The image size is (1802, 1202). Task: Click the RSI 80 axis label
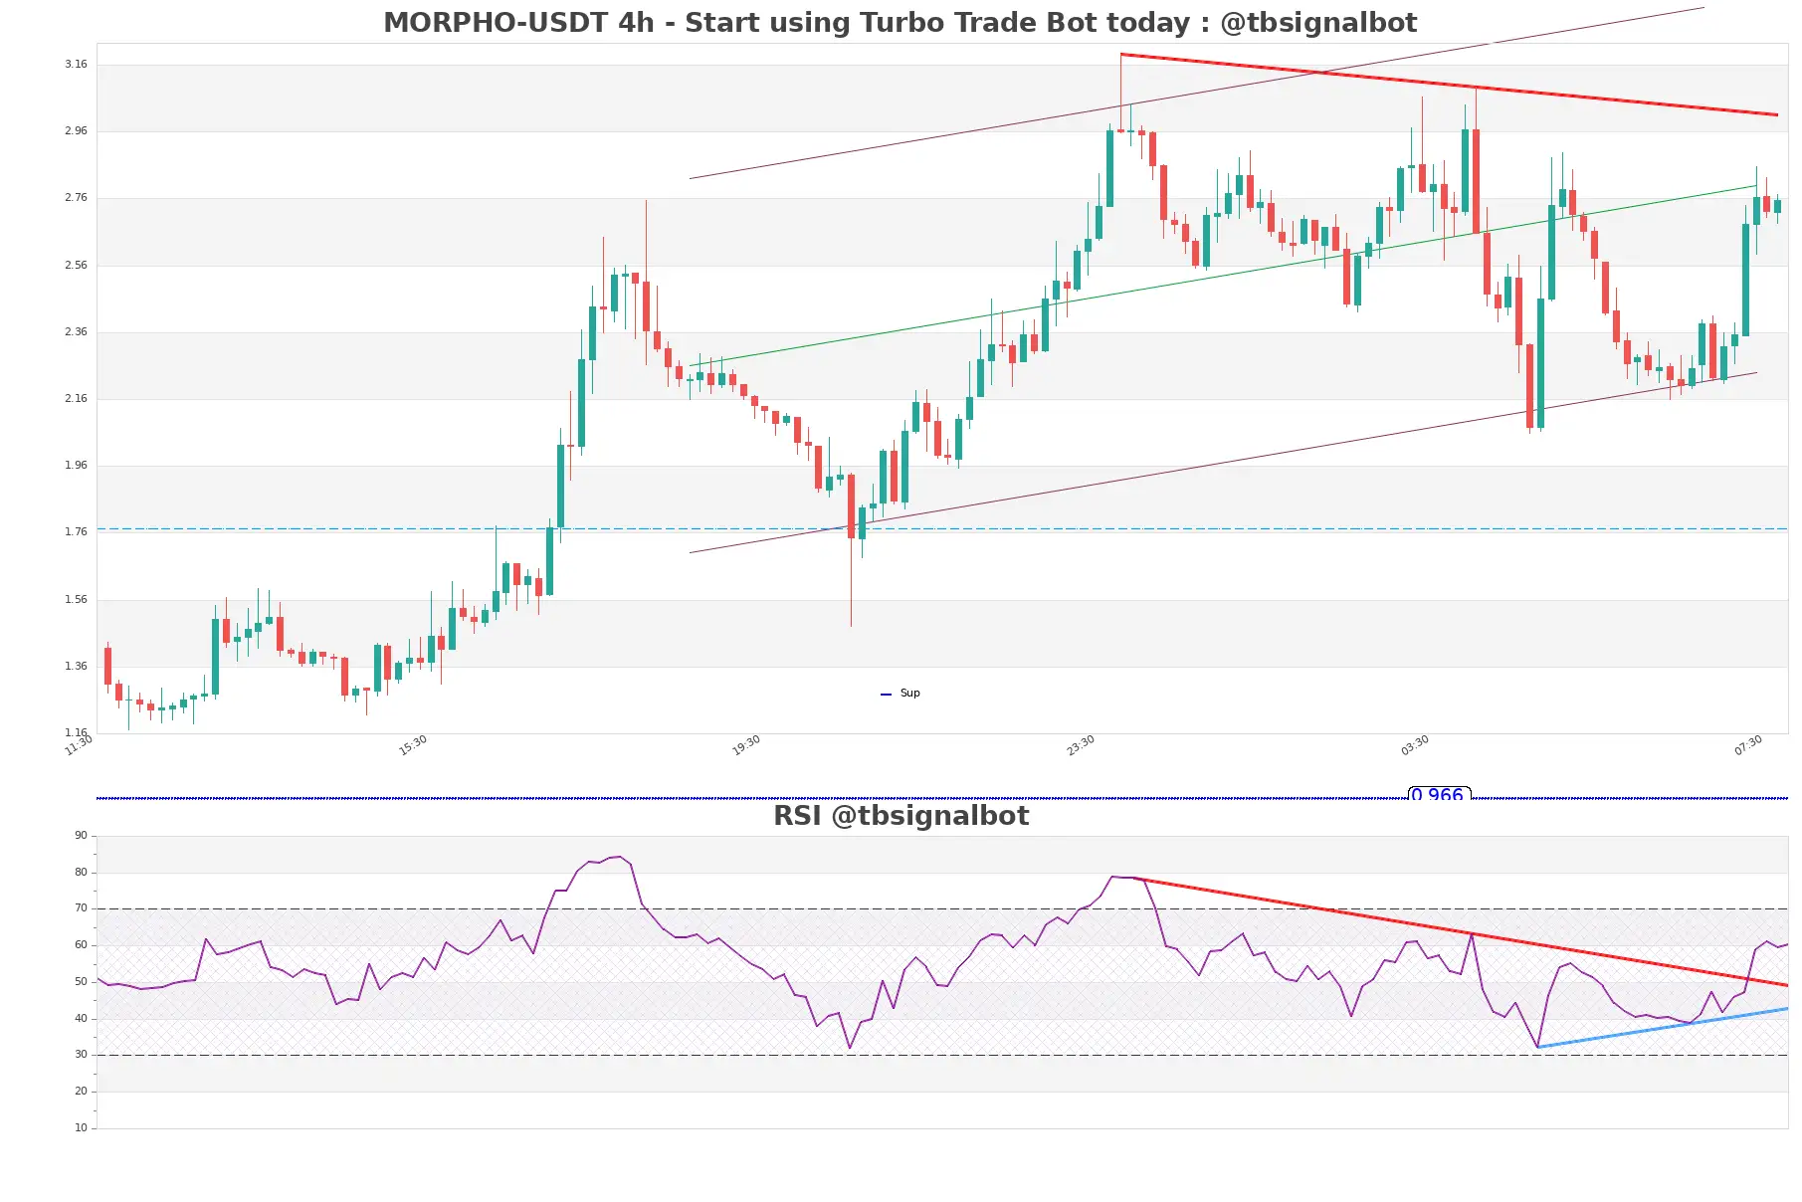(x=81, y=872)
